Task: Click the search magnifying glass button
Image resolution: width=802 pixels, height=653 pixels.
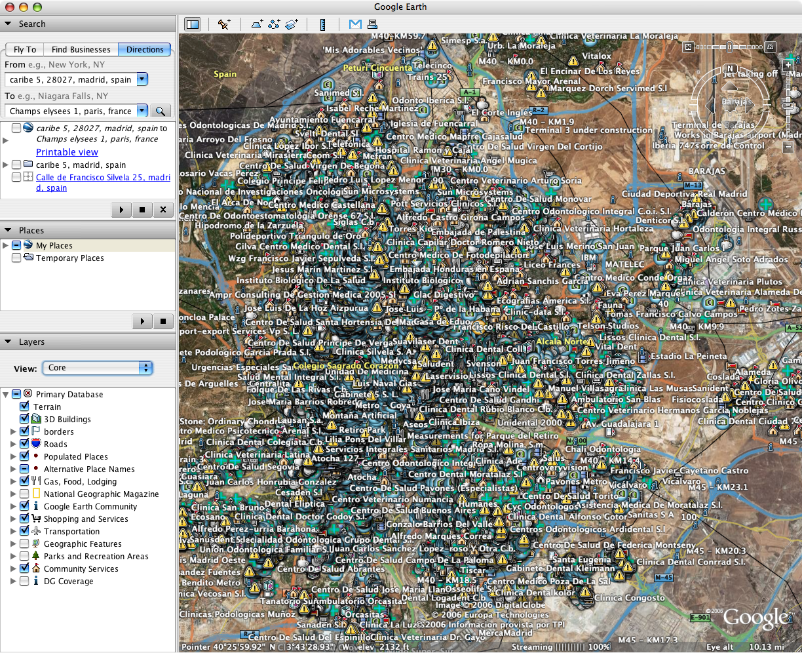Action: pyautogui.click(x=161, y=111)
